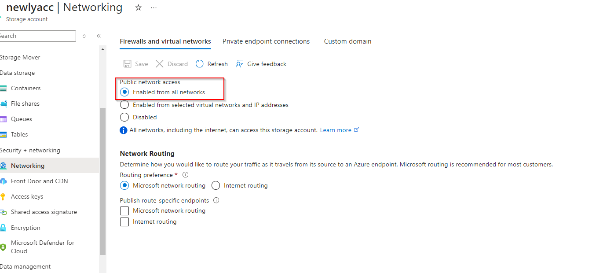The width and height of the screenshot is (603, 273).
Task: Select the Disabled public access option
Action: (125, 117)
